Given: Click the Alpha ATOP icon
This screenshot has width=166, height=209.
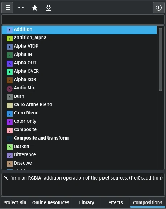Looking at the screenshot, I should click(x=9, y=47).
